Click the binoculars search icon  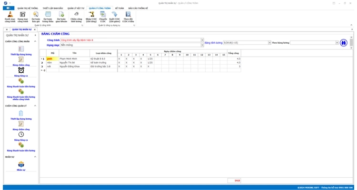344,42
